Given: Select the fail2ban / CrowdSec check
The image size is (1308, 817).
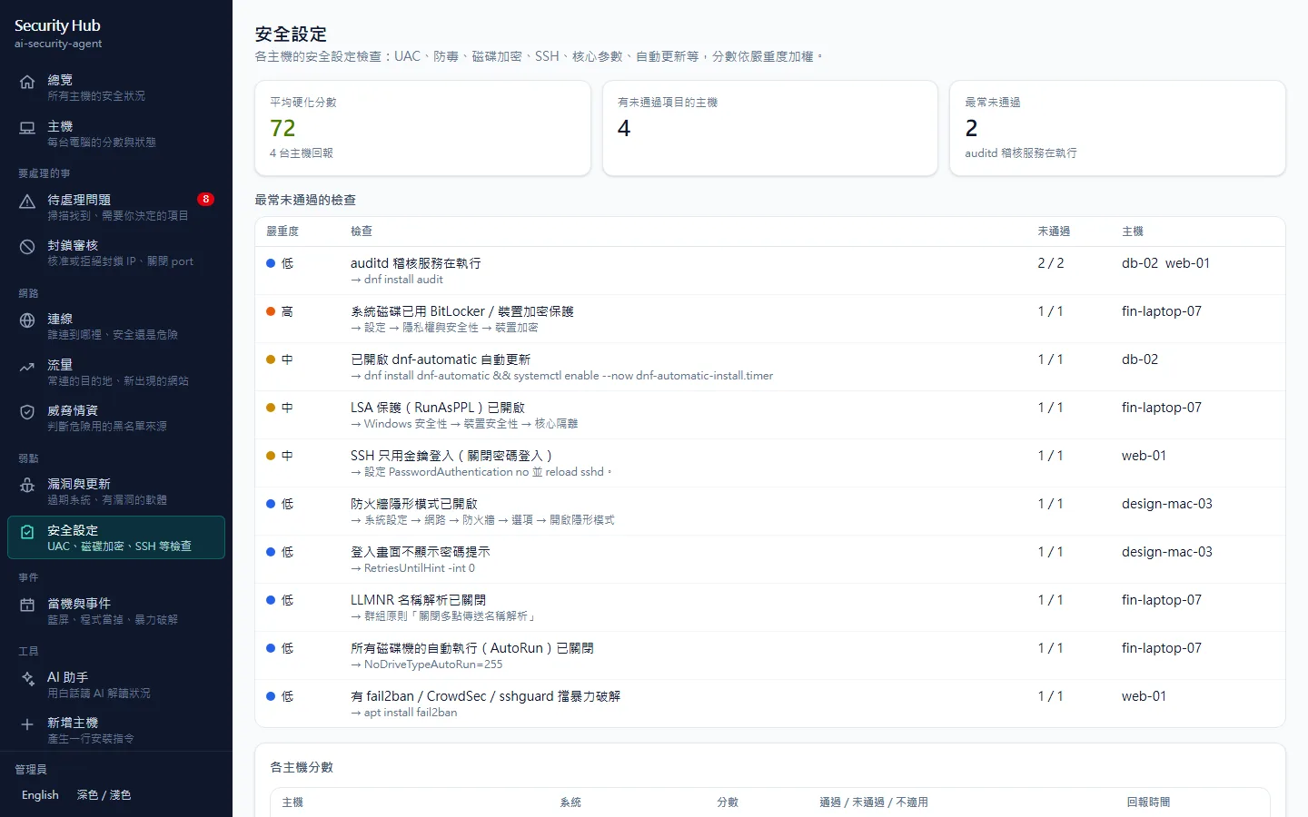Looking at the screenshot, I should point(770,704).
